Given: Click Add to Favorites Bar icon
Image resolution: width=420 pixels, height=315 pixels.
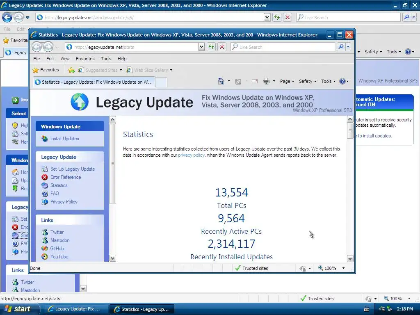Looking at the screenshot, I should click(x=71, y=70).
